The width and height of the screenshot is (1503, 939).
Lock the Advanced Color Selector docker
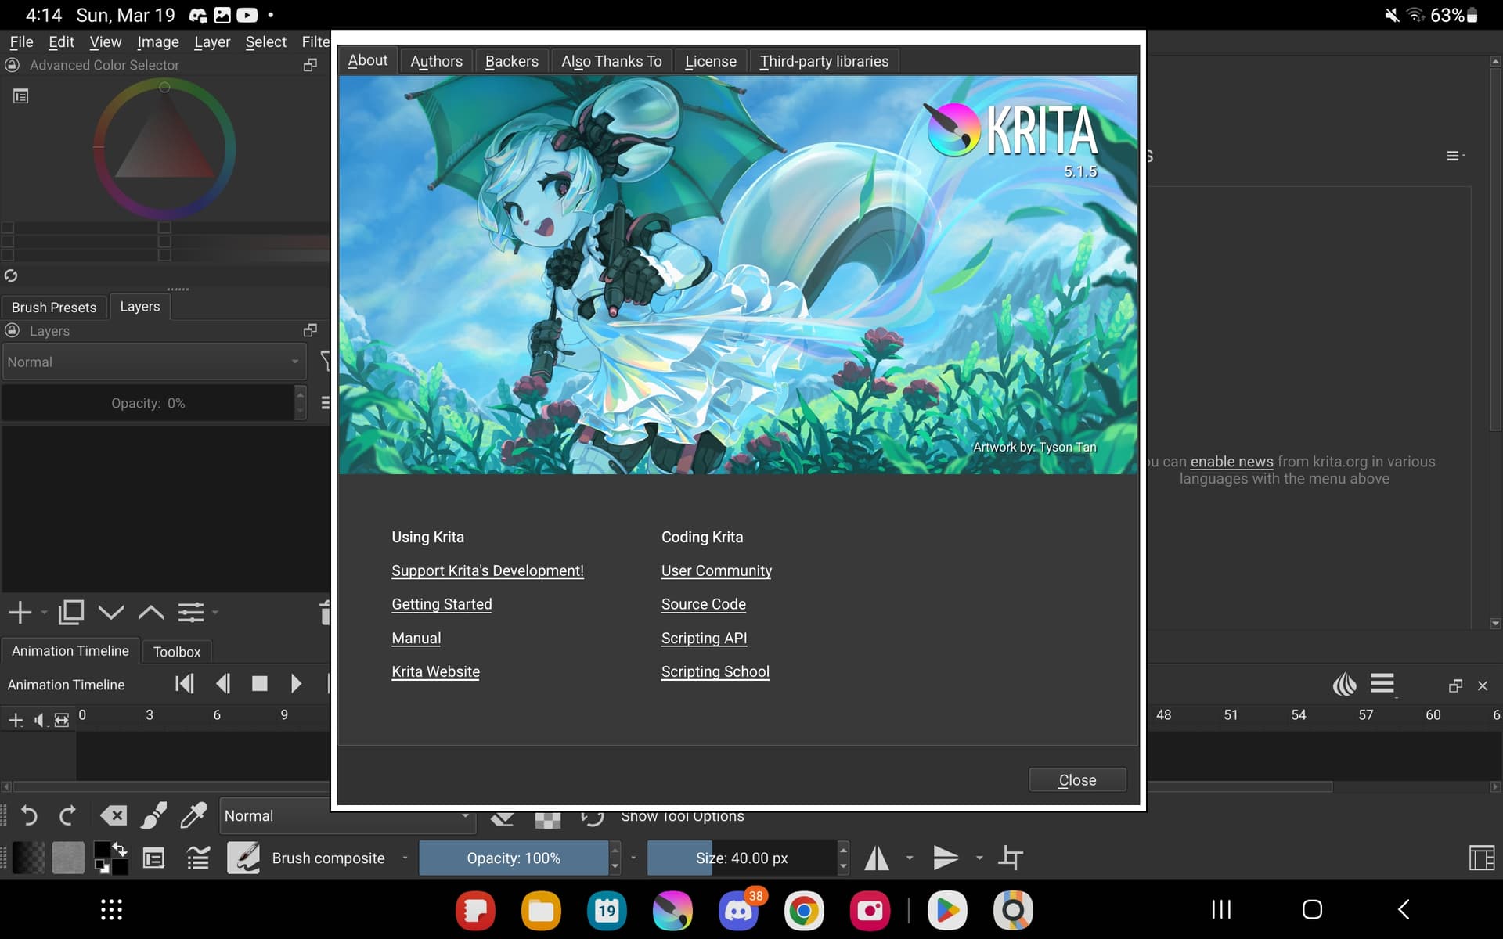pyautogui.click(x=13, y=66)
